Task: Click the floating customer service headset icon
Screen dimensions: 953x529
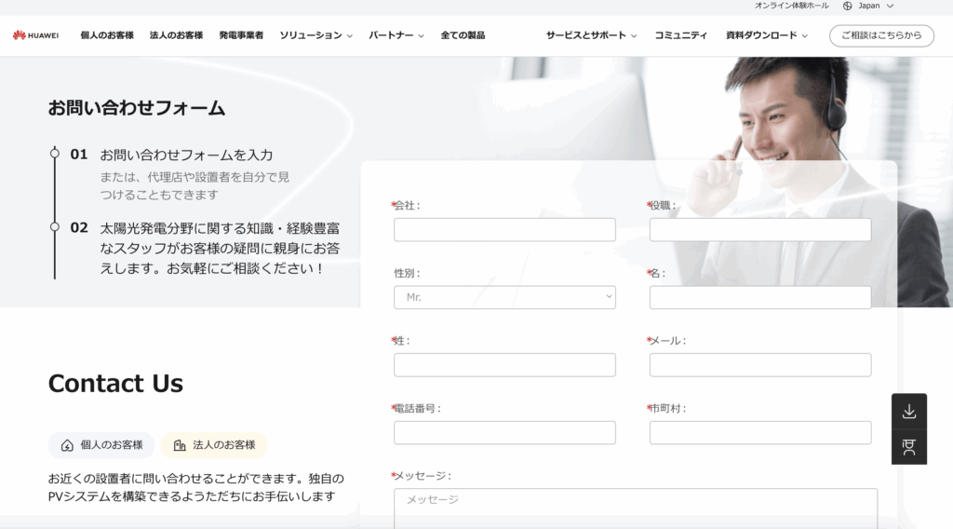Action: click(x=909, y=447)
